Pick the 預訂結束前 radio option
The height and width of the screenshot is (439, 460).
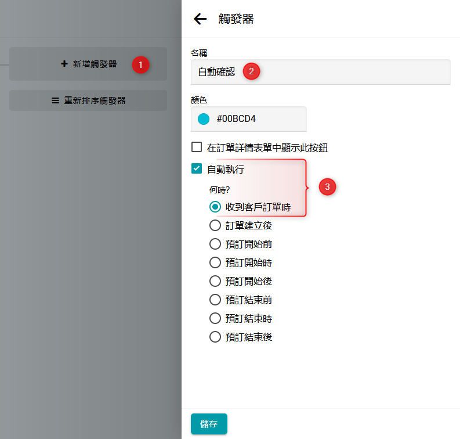point(215,300)
